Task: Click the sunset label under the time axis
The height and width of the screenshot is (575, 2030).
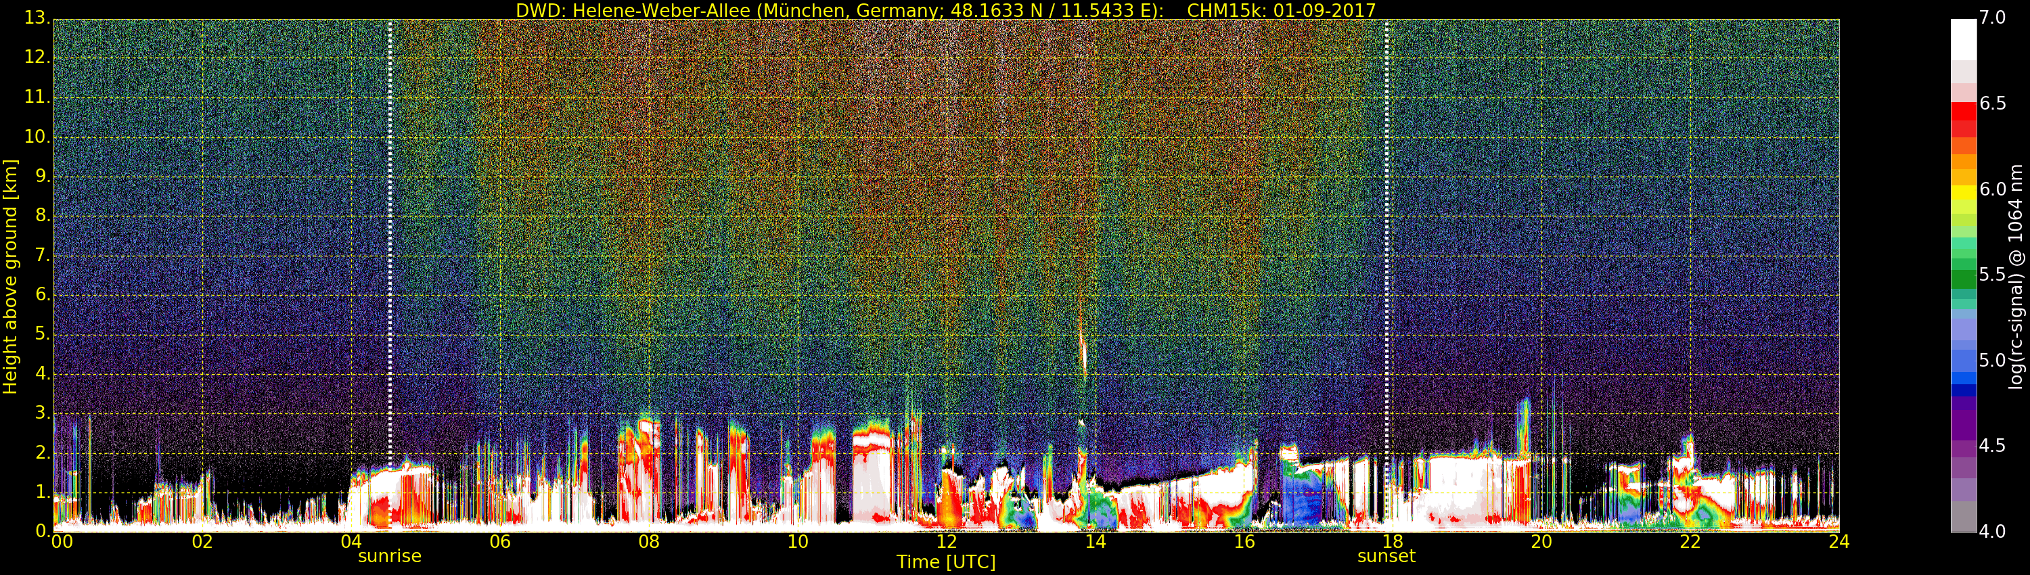Action: click(1386, 556)
